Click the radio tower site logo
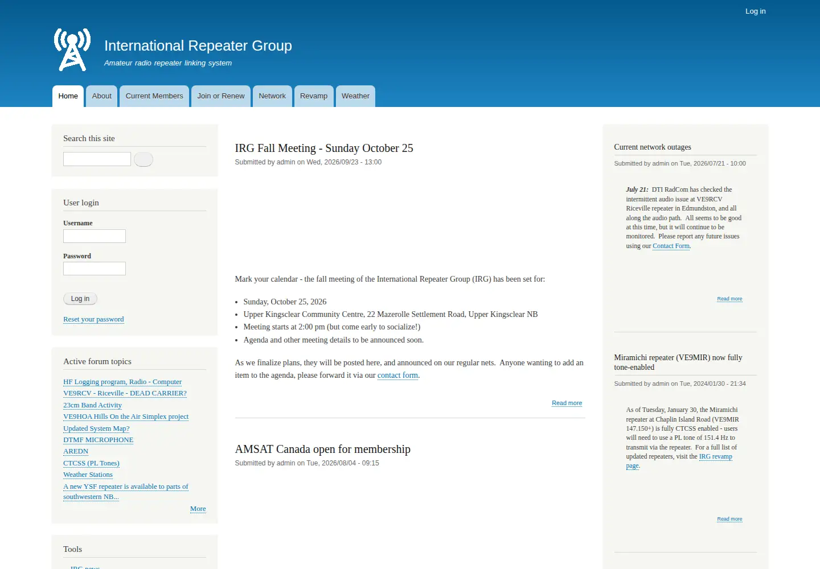 click(x=72, y=50)
